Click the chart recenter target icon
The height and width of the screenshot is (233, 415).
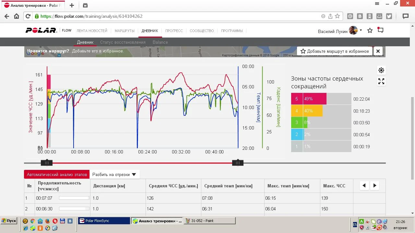pos(381,70)
